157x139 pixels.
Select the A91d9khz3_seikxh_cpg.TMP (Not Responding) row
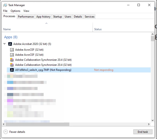tap(79, 70)
